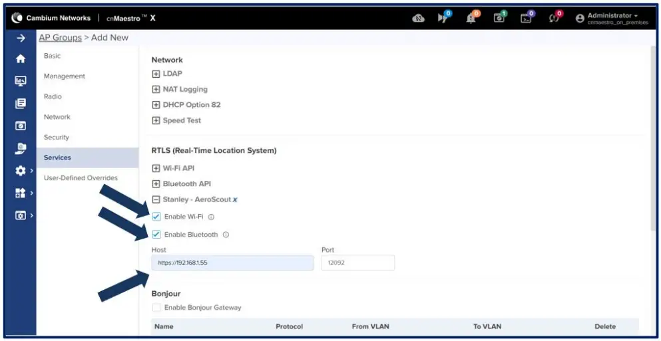Click the Host input field
This screenshot has height=341, width=661.
[233, 263]
